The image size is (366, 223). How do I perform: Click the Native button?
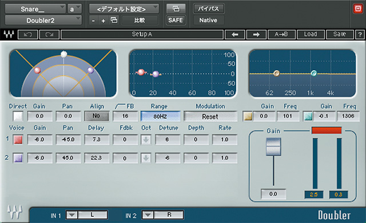[208, 20]
